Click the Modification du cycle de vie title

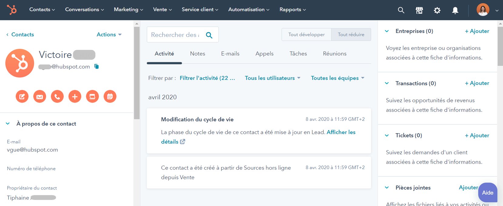point(197,119)
